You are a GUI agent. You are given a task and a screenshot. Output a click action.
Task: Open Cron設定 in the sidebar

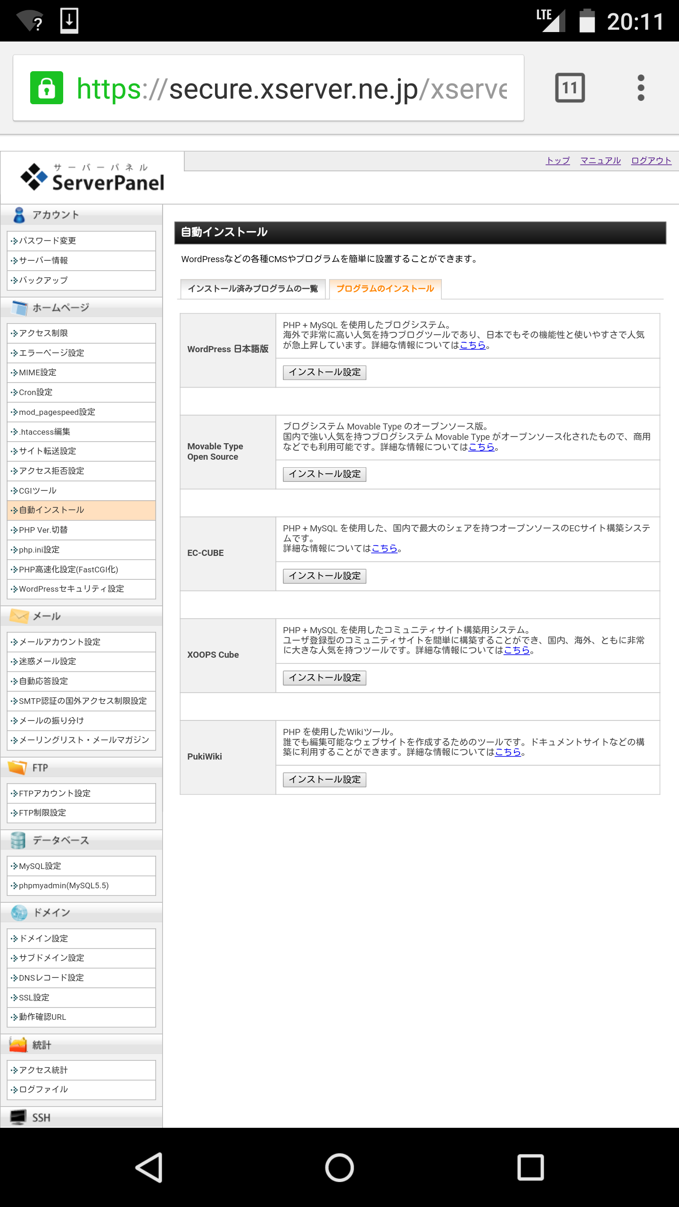tap(82, 392)
